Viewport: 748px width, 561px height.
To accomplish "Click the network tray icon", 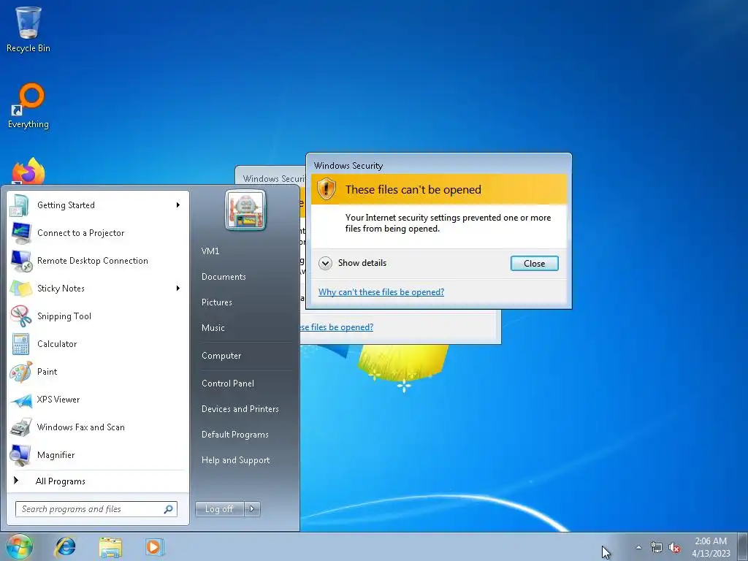I will coord(657,548).
